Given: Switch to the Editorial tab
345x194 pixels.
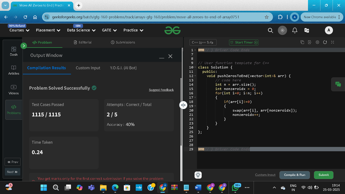Looking at the screenshot, I should tap(83, 42).
